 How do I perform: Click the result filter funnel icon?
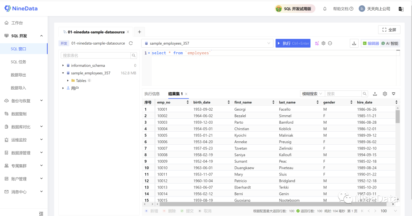click(x=394, y=94)
